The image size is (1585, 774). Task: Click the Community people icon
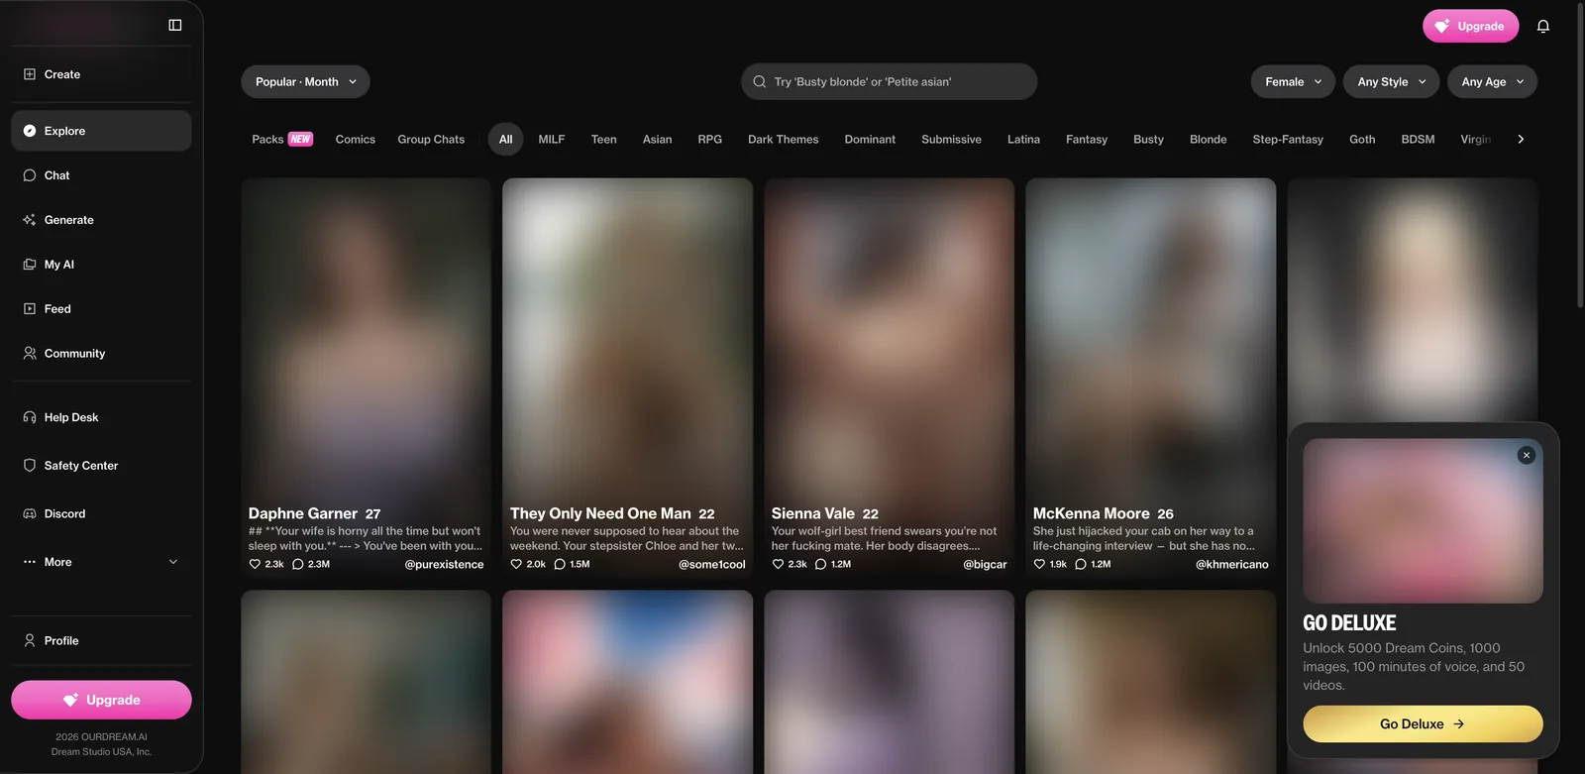30,354
